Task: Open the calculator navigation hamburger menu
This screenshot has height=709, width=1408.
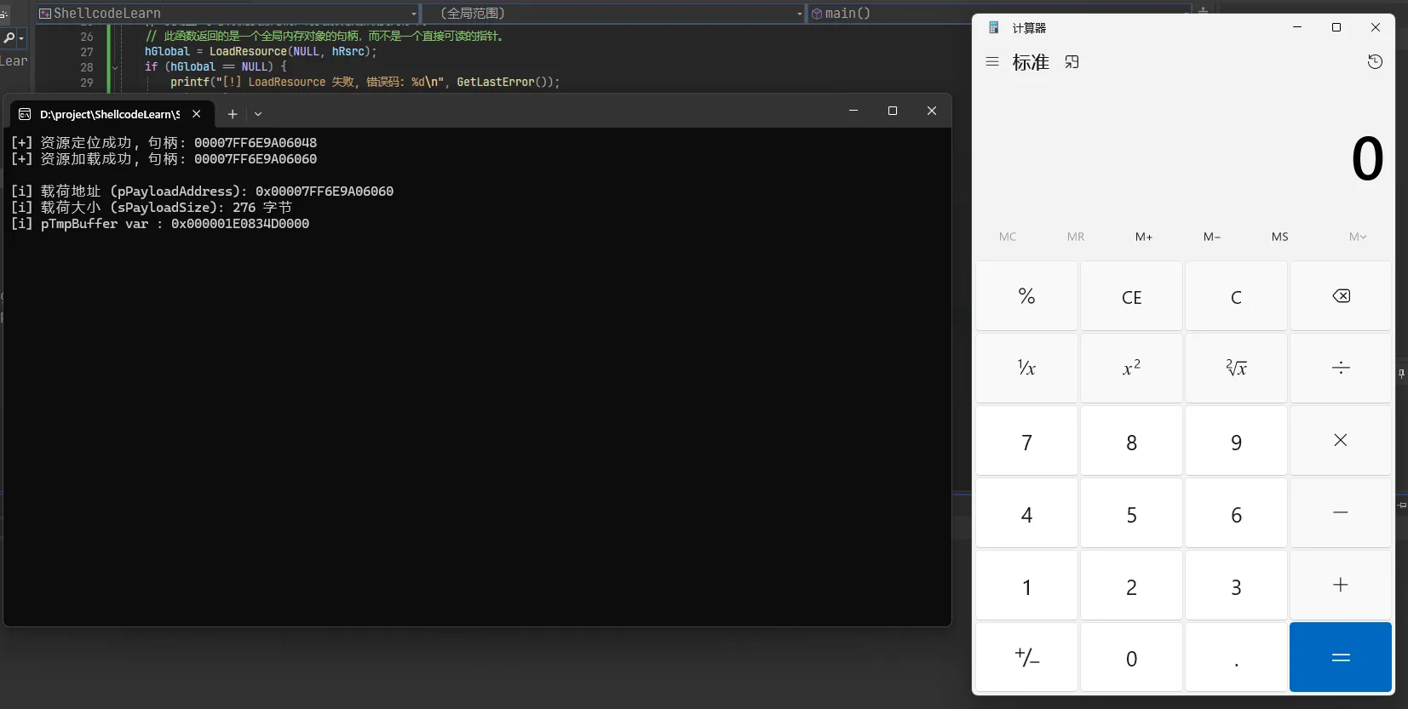Action: tap(991, 62)
